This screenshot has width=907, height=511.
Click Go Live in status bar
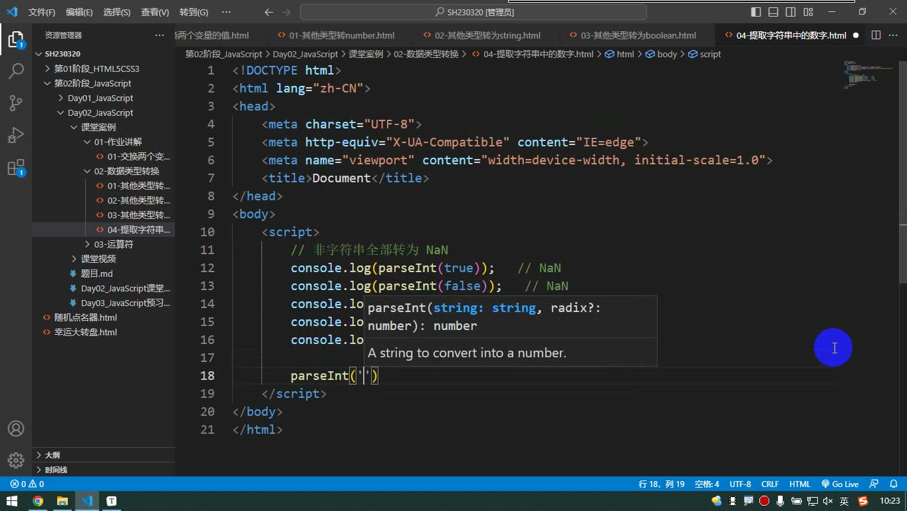point(840,484)
